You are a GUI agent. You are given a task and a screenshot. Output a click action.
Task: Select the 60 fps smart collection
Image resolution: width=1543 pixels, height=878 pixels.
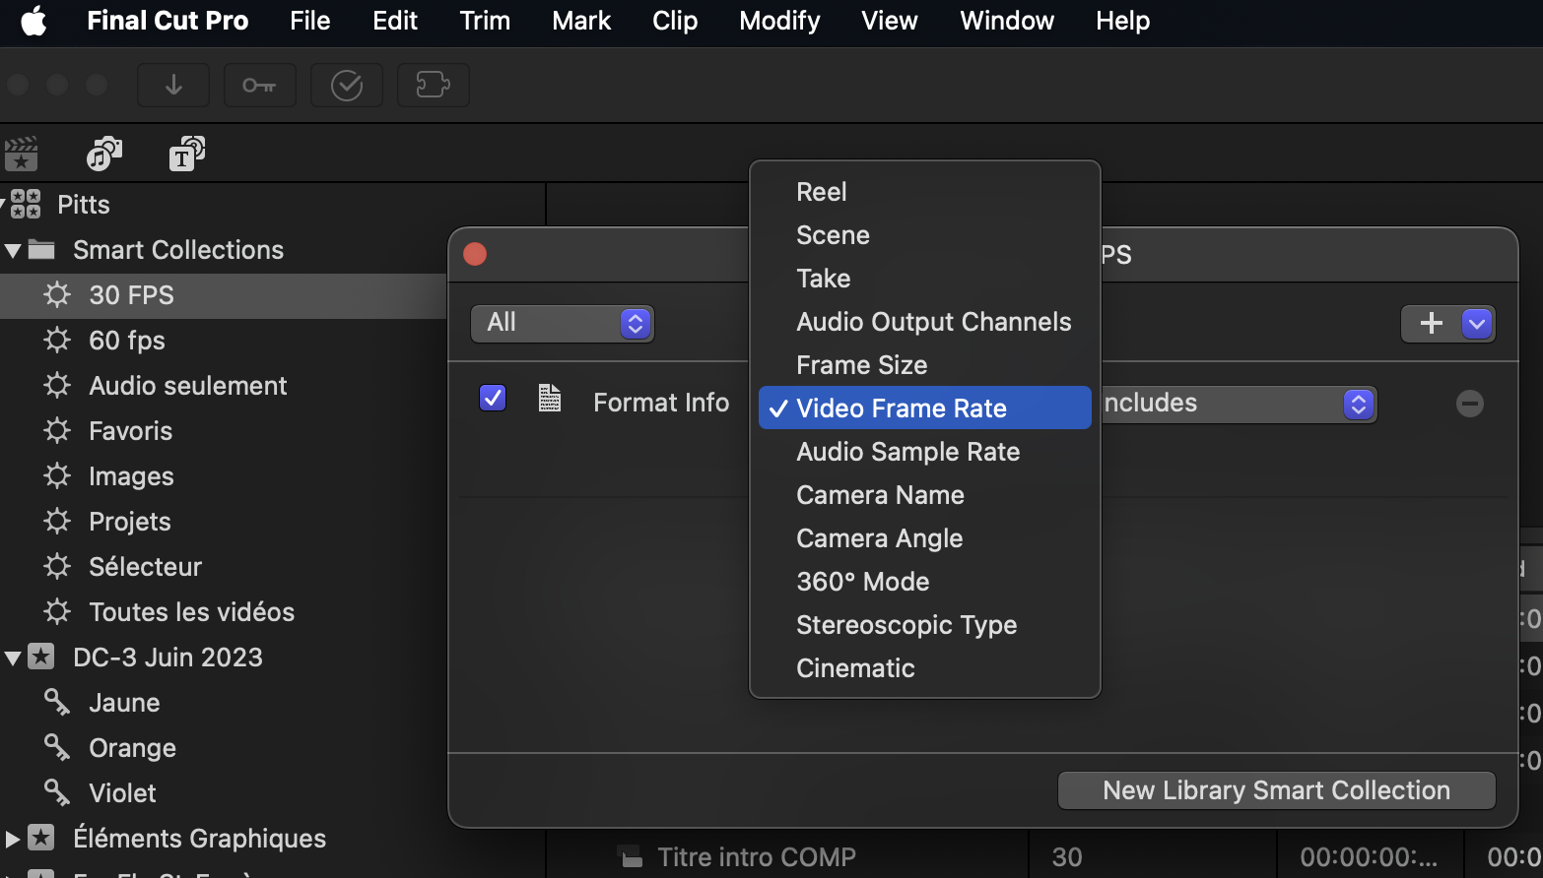[x=127, y=341]
